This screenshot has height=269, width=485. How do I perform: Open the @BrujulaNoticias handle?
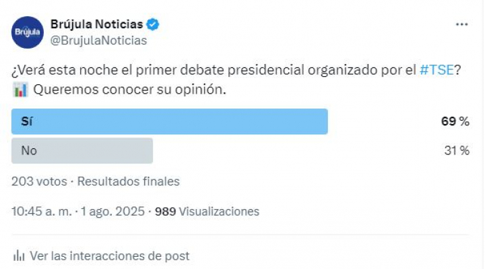coord(98,40)
